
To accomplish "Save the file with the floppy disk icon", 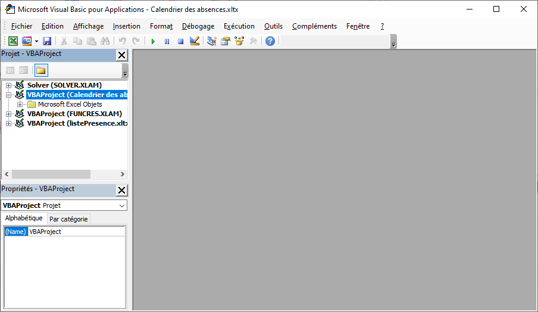I will point(47,41).
